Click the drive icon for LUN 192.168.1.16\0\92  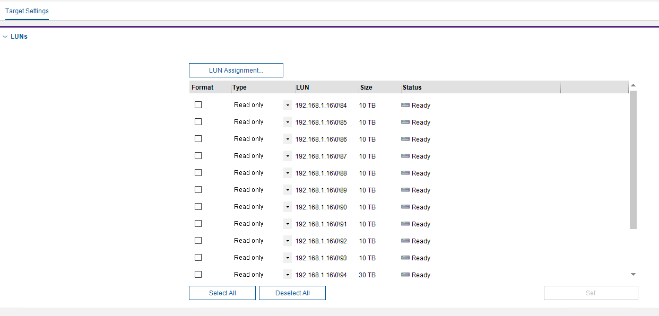405,241
